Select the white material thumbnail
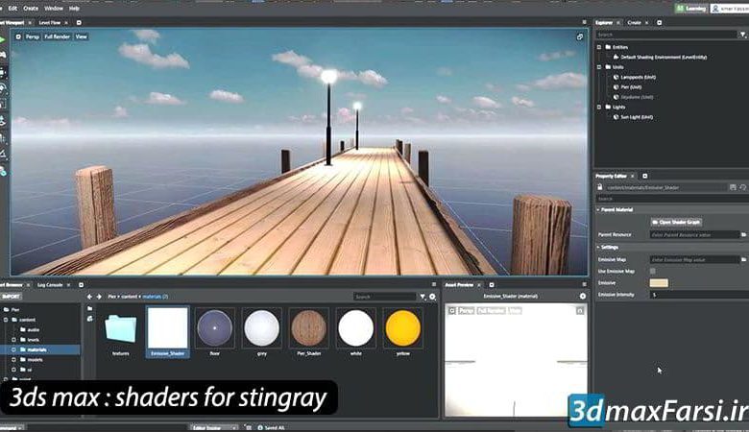749x432 pixels. pyautogui.click(x=355, y=328)
